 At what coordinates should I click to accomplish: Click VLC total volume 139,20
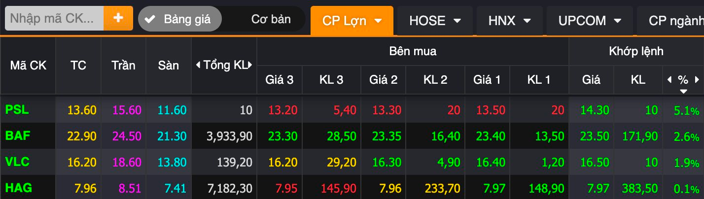[234, 162]
